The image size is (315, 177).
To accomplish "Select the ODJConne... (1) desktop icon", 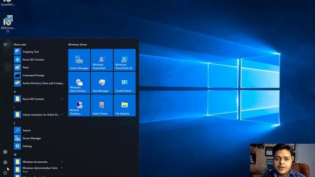I will 8,24.
